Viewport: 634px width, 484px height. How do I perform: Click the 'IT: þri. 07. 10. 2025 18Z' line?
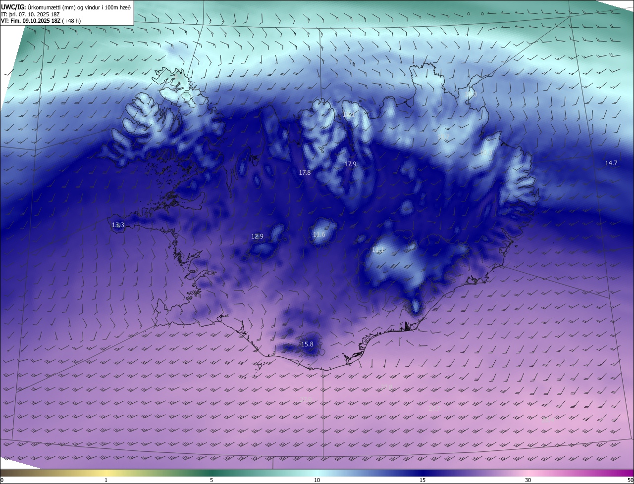coord(30,14)
